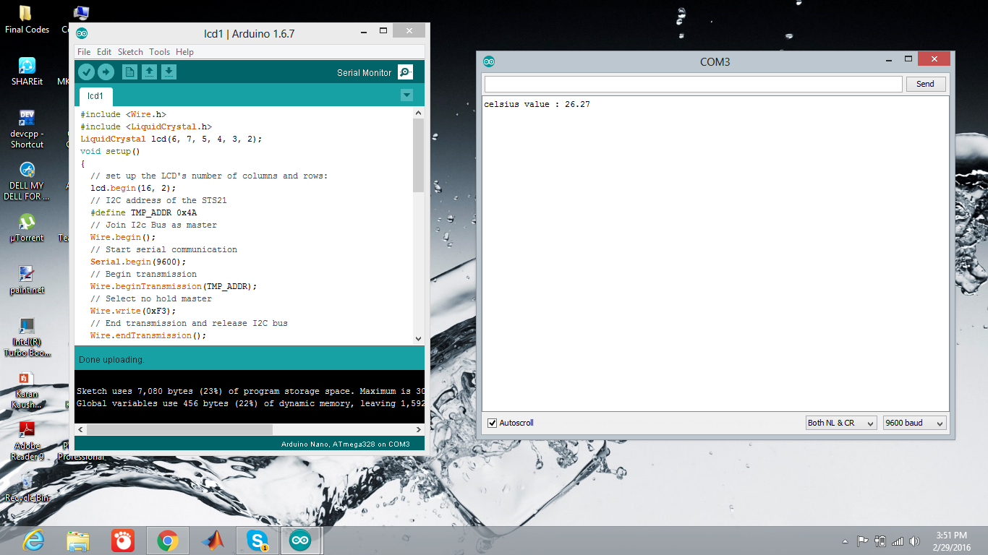
Task: Open MATLAB from the taskbar
Action: pyautogui.click(x=213, y=541)
